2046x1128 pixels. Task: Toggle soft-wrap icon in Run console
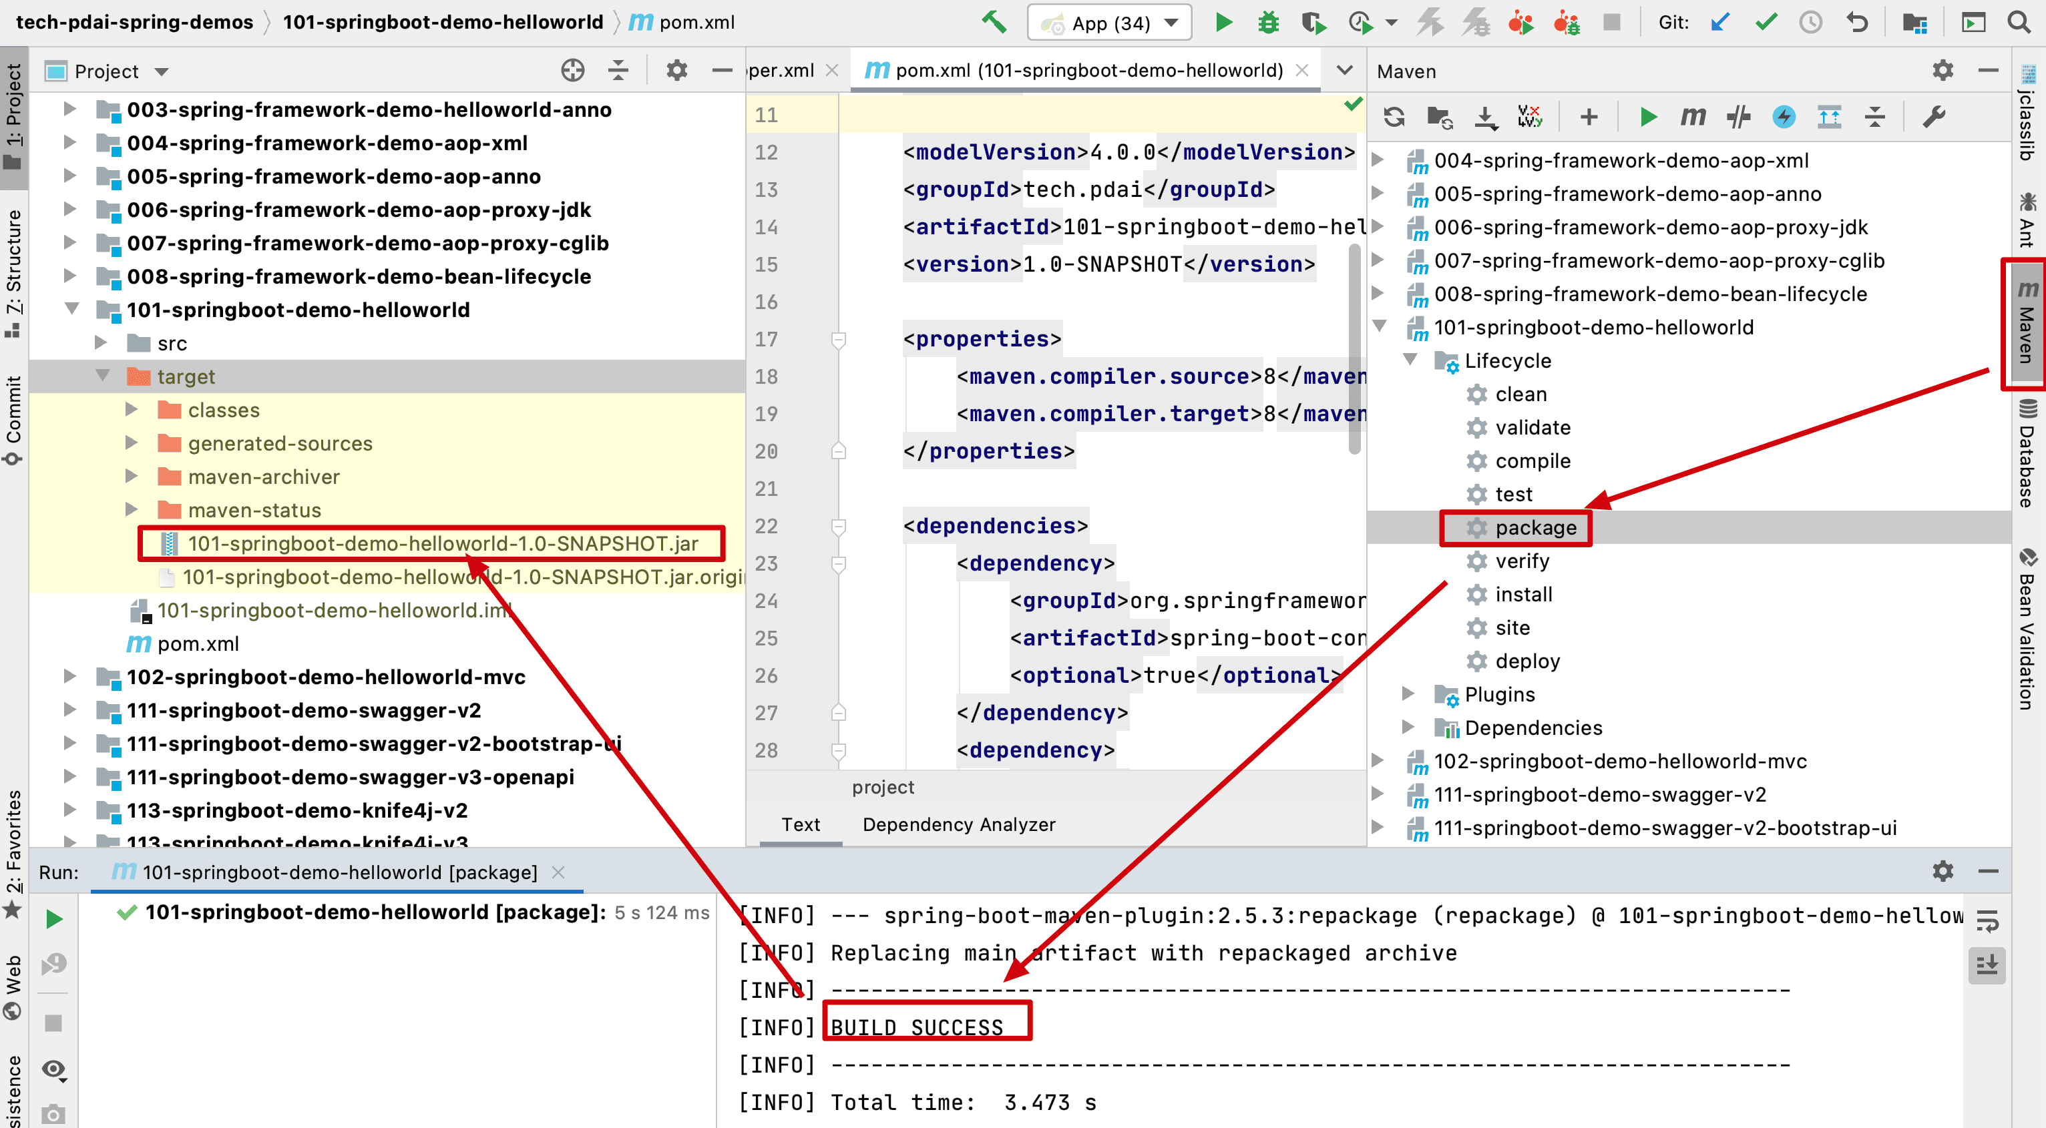tap(1987, 921)
